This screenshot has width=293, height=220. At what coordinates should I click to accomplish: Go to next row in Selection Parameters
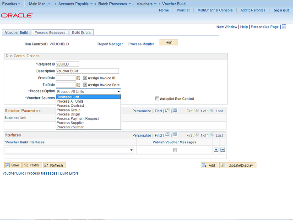coord(212,110)
